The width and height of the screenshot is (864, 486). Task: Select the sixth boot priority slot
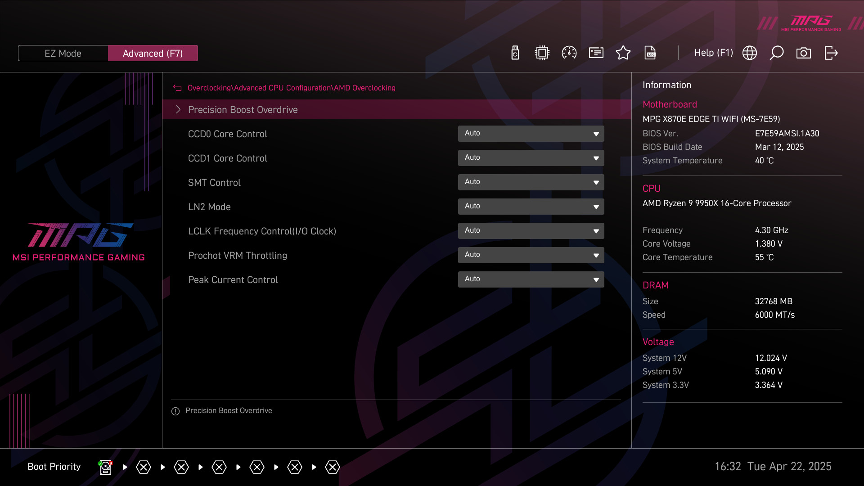tap(295, 467)
